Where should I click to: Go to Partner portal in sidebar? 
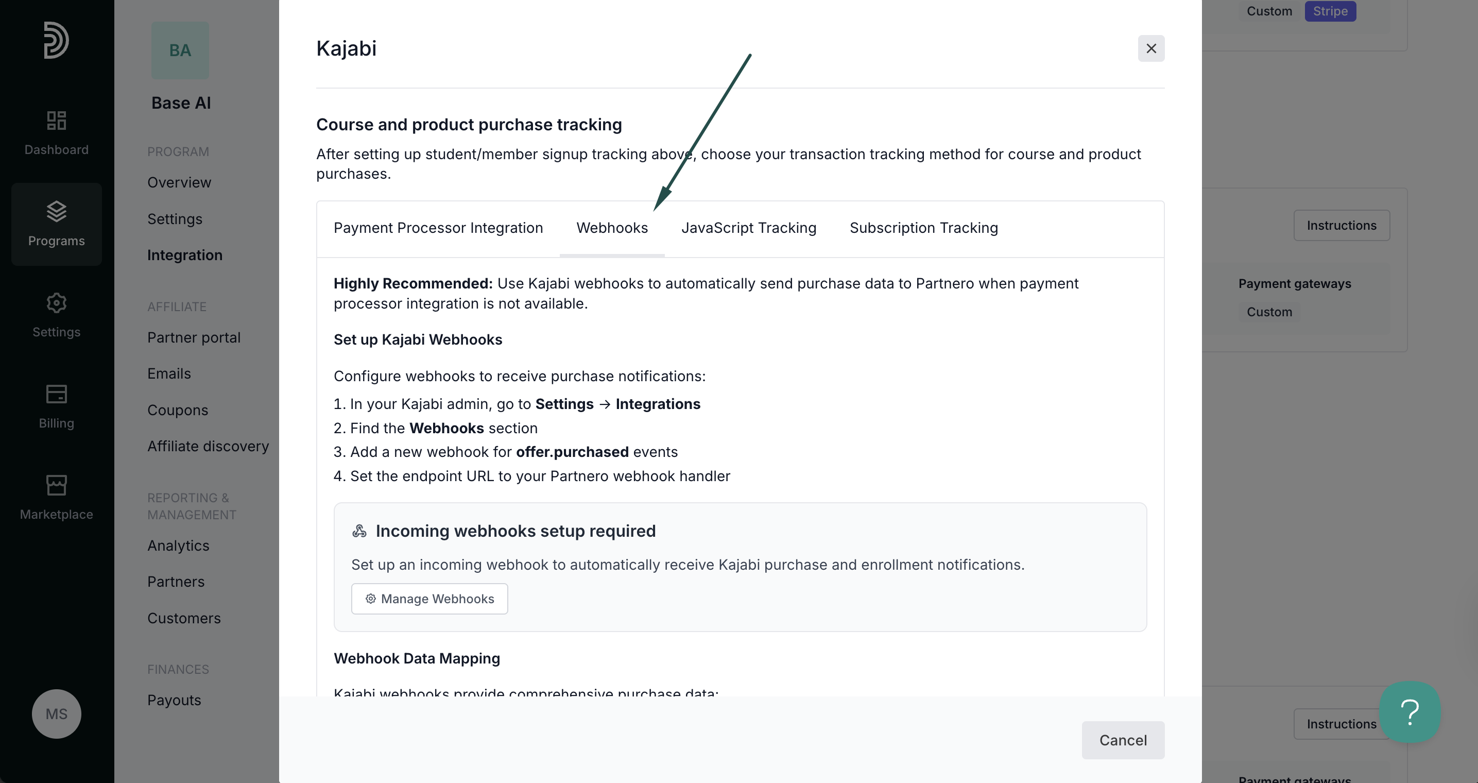194,337
